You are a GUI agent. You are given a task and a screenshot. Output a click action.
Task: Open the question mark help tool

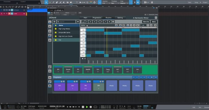click(77, 2)
